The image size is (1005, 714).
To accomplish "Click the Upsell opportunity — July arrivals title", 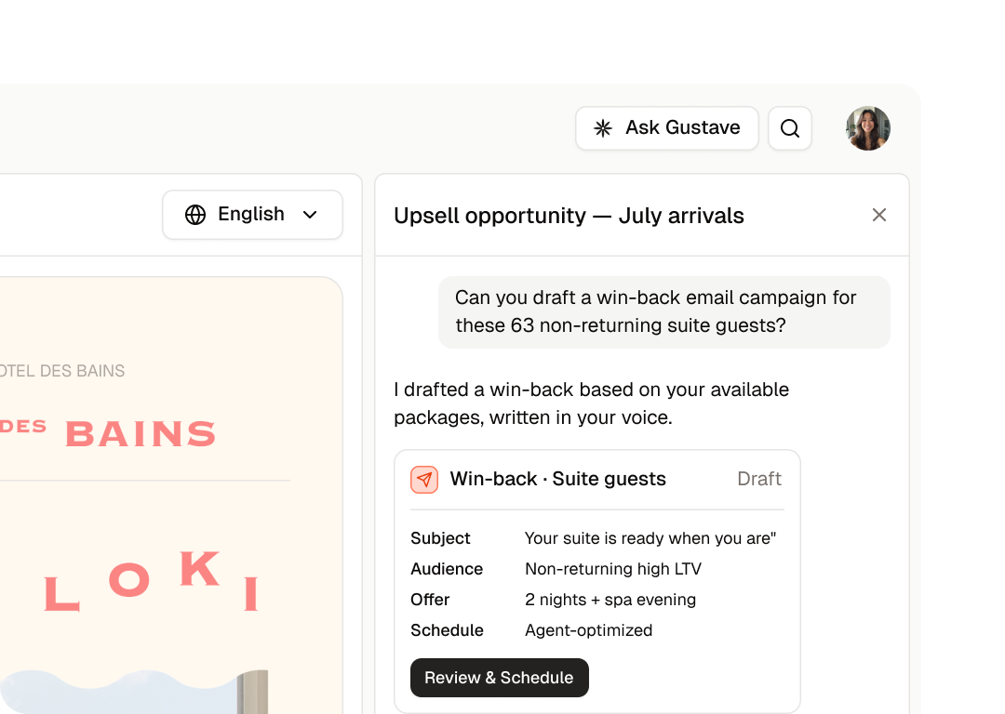I will coord(569,216).
